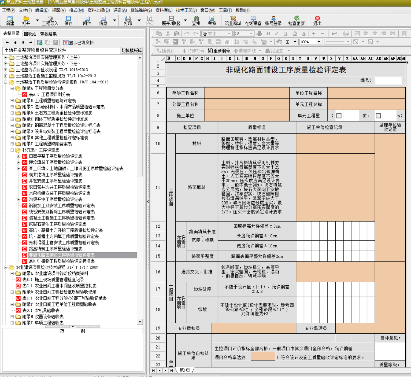The image size is (411, 377).
Task: Click the 检查更新 check update icon
Action: [296, 18]
